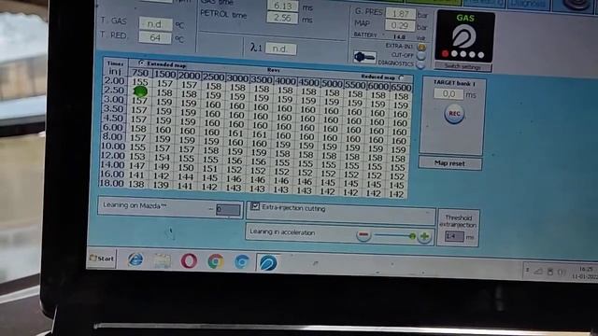The height and width of the screenshot is (336, 598).
Task: Click the T. RED value 64
Action: 155,37
